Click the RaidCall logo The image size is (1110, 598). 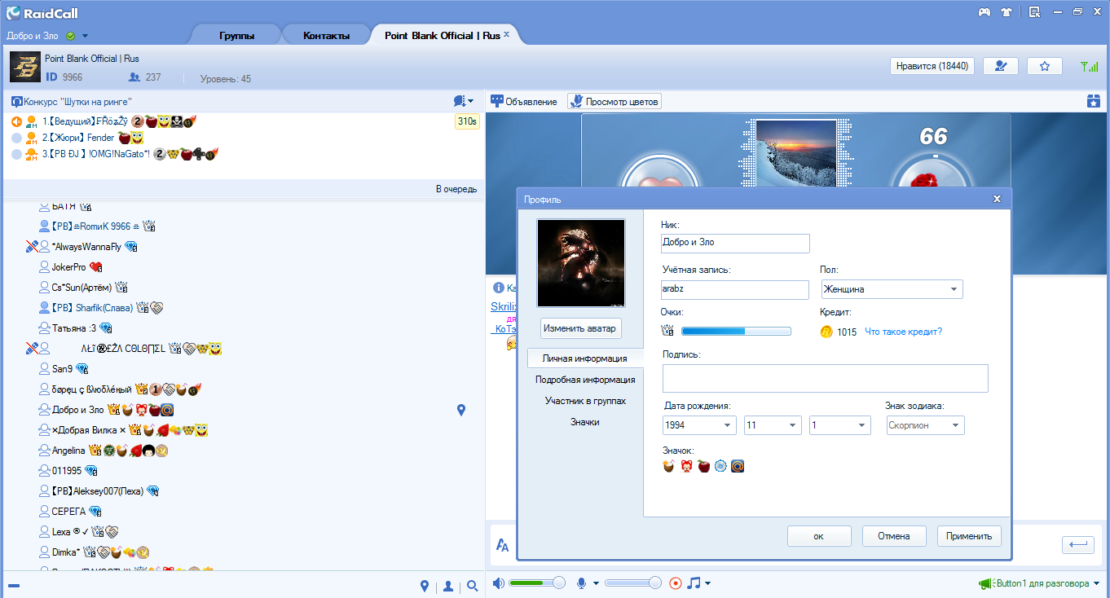42,12
